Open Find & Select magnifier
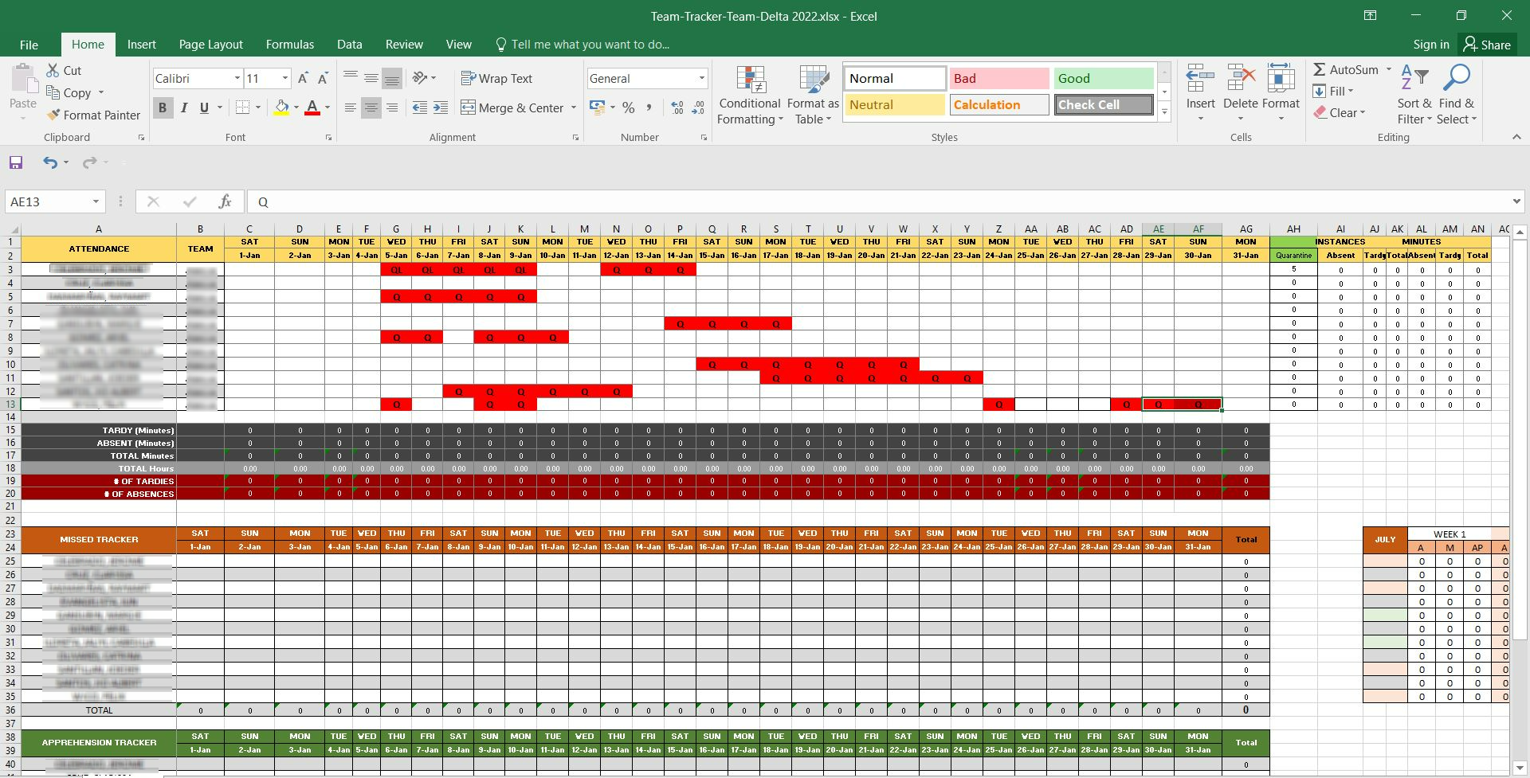Viewport: 1530px width, 778px height. (1457, 95)
